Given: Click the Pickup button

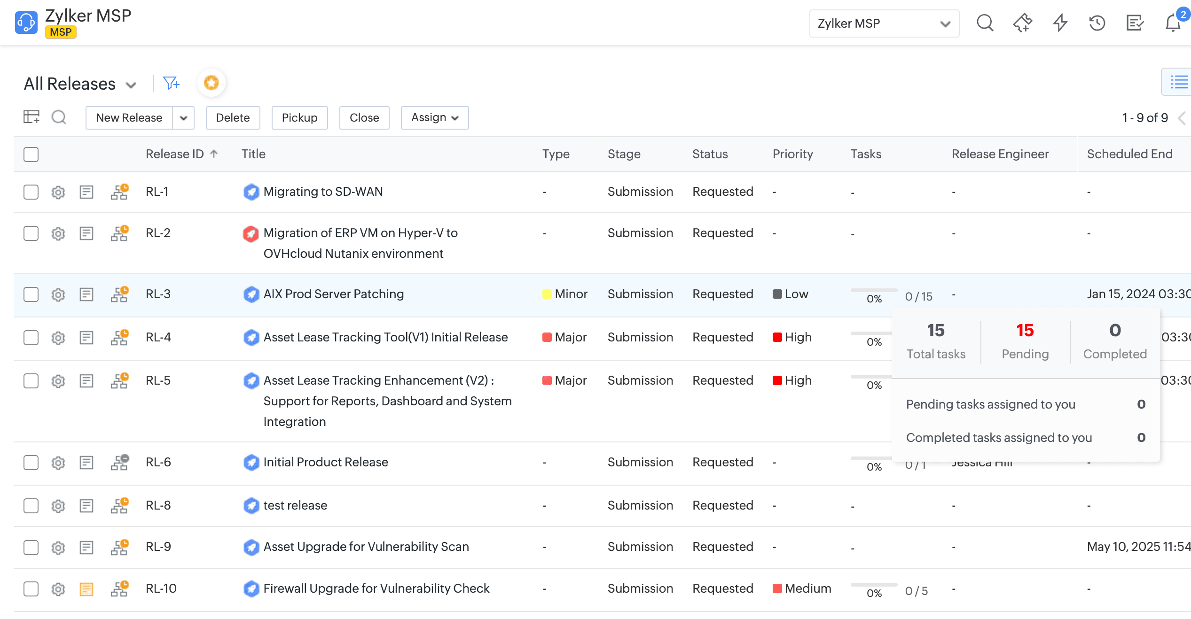Looking at the screenshot, I should pyautogui.click(x=299, y=117).
